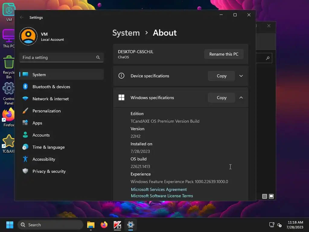Click the Windows Start button on taskbar
The height and width of the screenshot is (232, 309).
coord(10,225)
